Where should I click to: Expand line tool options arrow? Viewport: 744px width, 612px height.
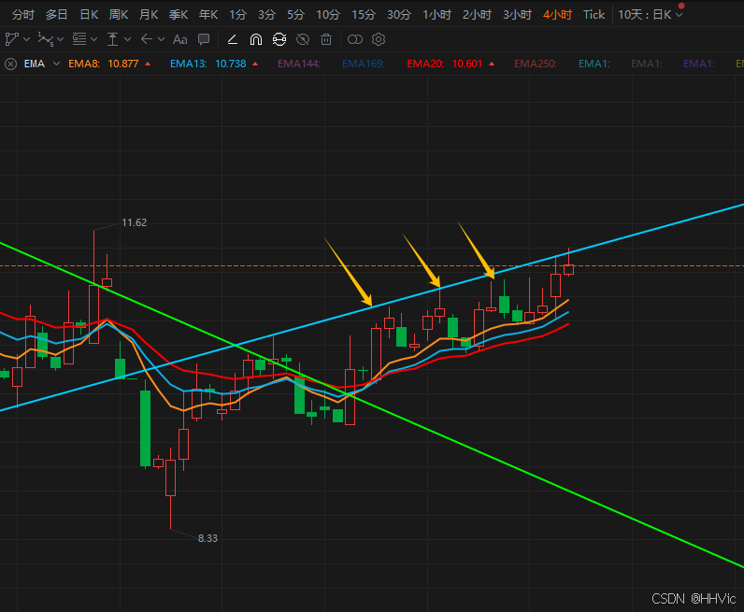pyautogui.click(x=26, y=39)
